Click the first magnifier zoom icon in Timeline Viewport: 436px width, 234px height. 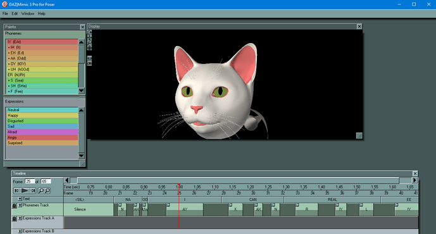point(41,190)
